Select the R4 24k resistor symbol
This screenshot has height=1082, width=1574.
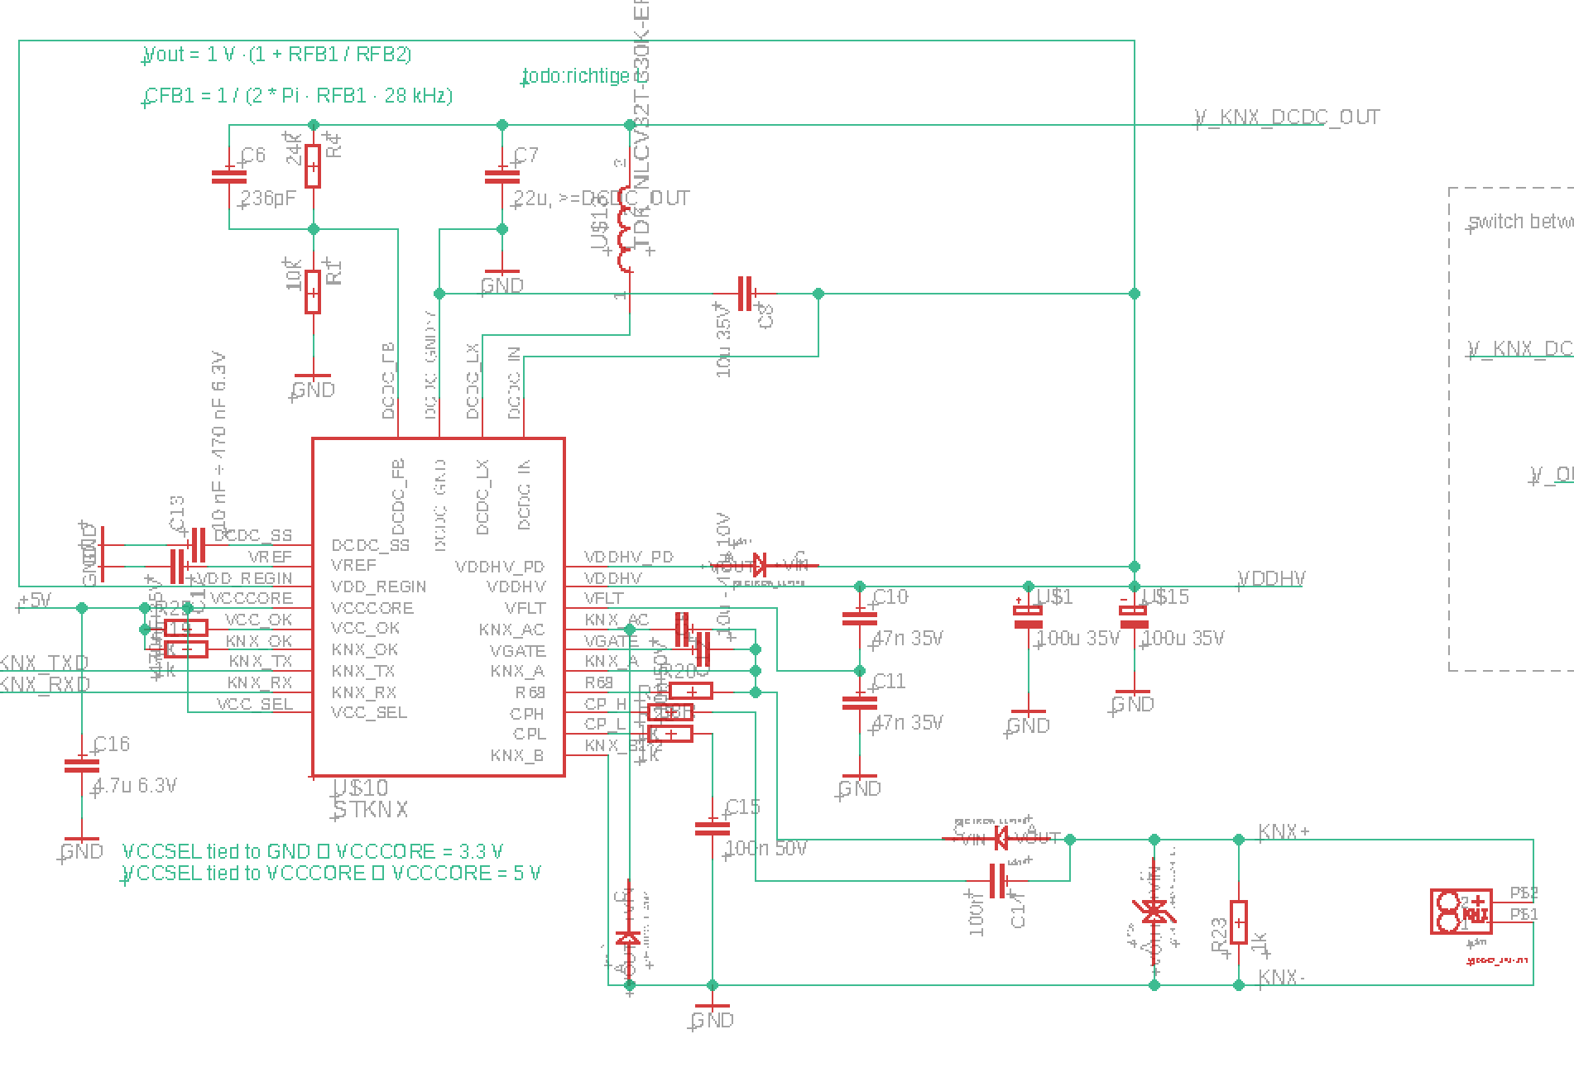tap(313, 166)
